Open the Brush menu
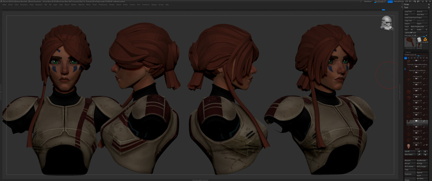432x181 pixels. point(10,5)
